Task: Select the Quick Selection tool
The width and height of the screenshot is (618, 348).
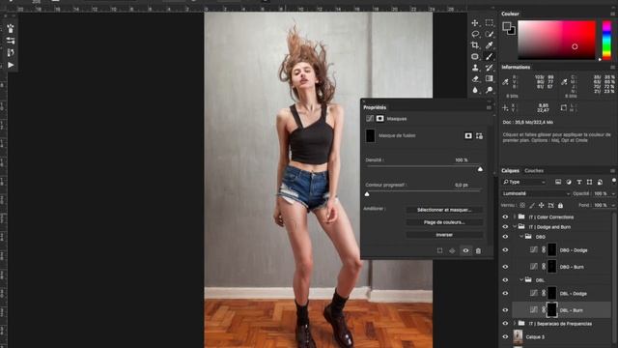Action: (490, 35)
